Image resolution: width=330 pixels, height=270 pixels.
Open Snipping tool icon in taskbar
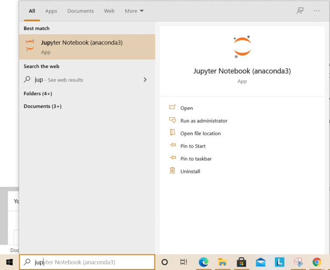pyautogui.click(x=298, y=262)
